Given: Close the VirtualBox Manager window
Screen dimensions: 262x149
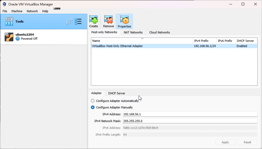Looking at the screenshot, I should (255, 4).
